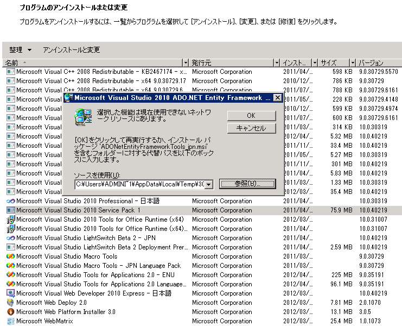Open the ソースを使用 path dropdown arrow

tap(208, 185)
